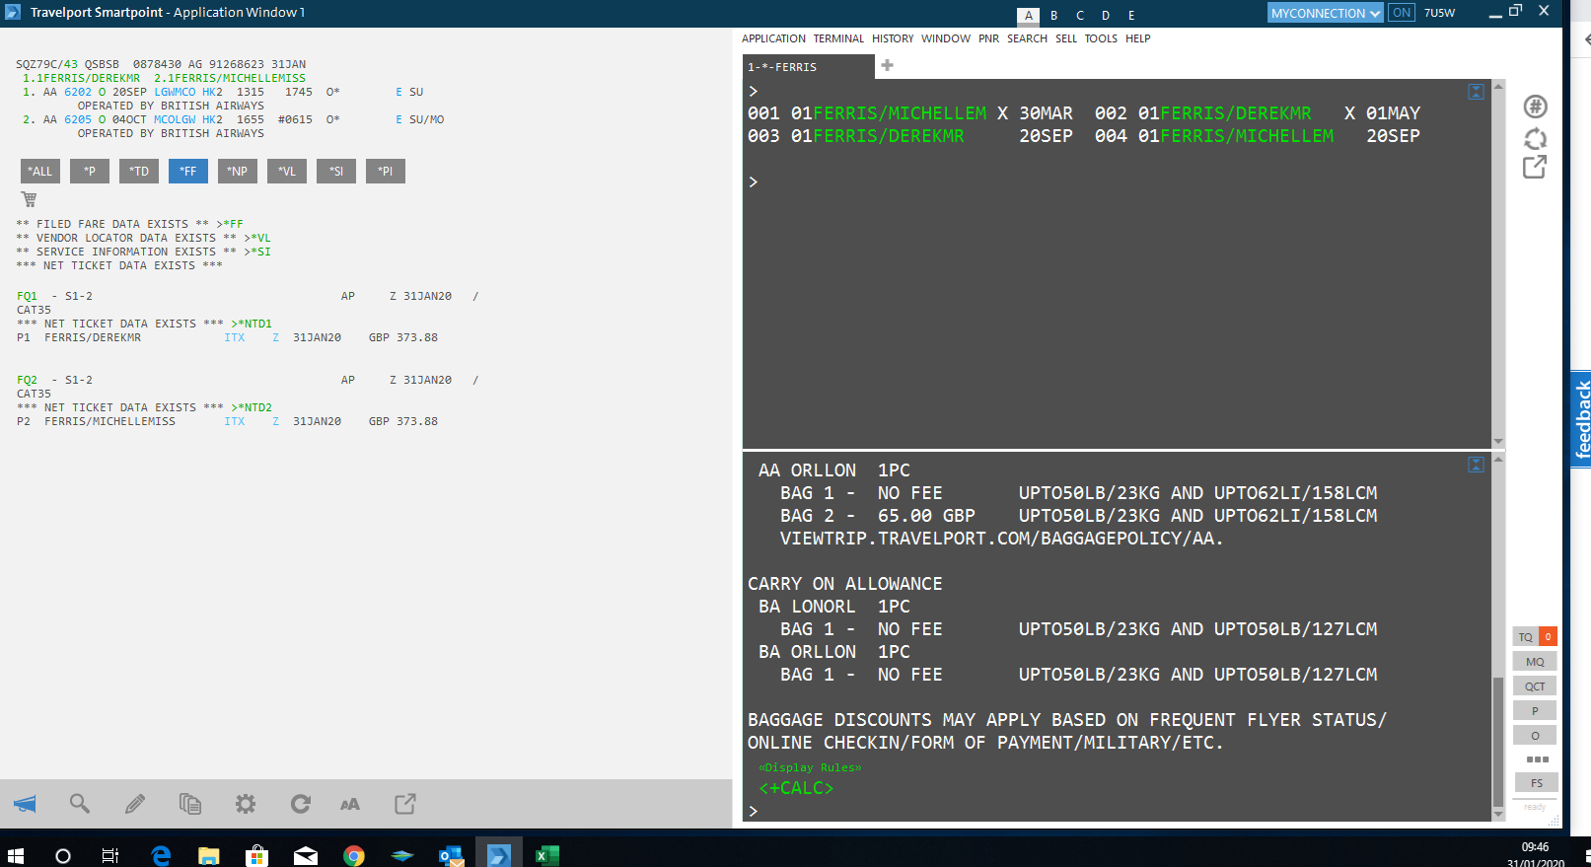Image resolution: width=1591 pixels, height=867 pixels.
Task: Open the TOOLS menu
Action: point(1101,38)
